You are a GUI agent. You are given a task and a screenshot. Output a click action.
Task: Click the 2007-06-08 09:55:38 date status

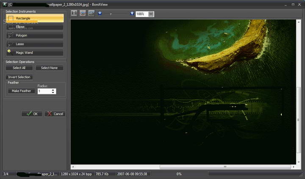click(132, 174)
